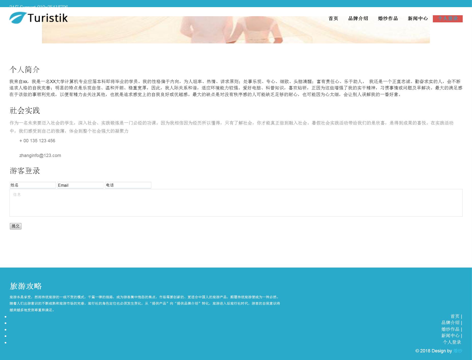Open the footer 品牌介绍 link
The height and width of the screenshot is (360, 472).
(450, 323)
